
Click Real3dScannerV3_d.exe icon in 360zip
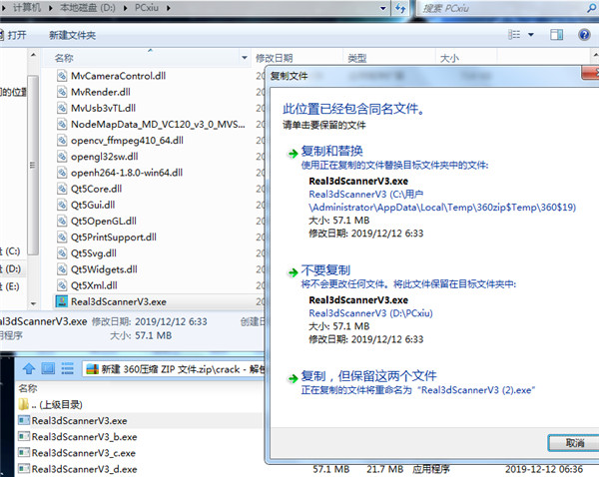click(24, 469)
